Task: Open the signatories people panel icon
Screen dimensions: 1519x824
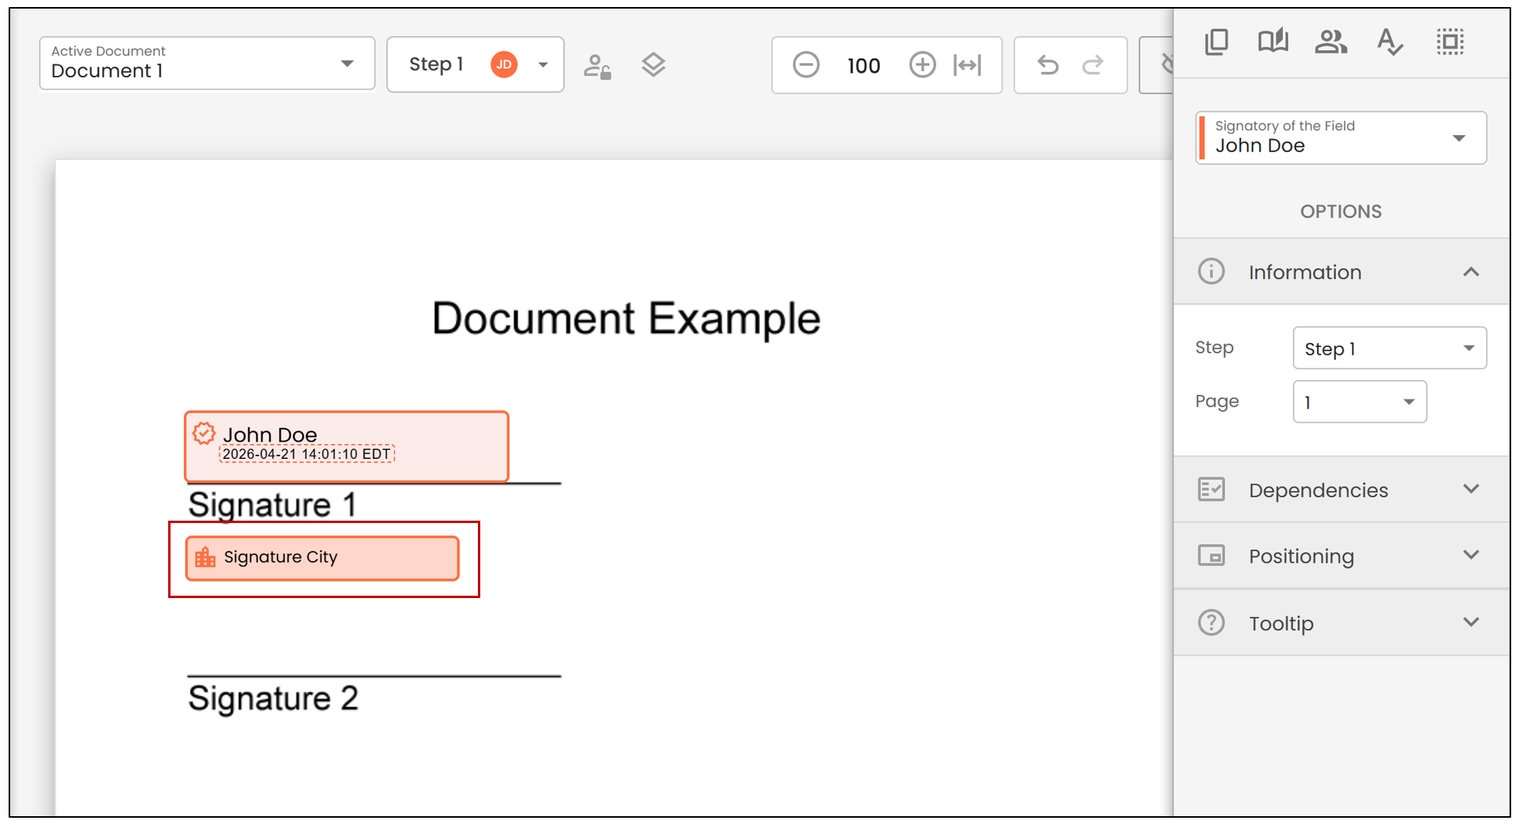Action: click(x=1330, y=41)
